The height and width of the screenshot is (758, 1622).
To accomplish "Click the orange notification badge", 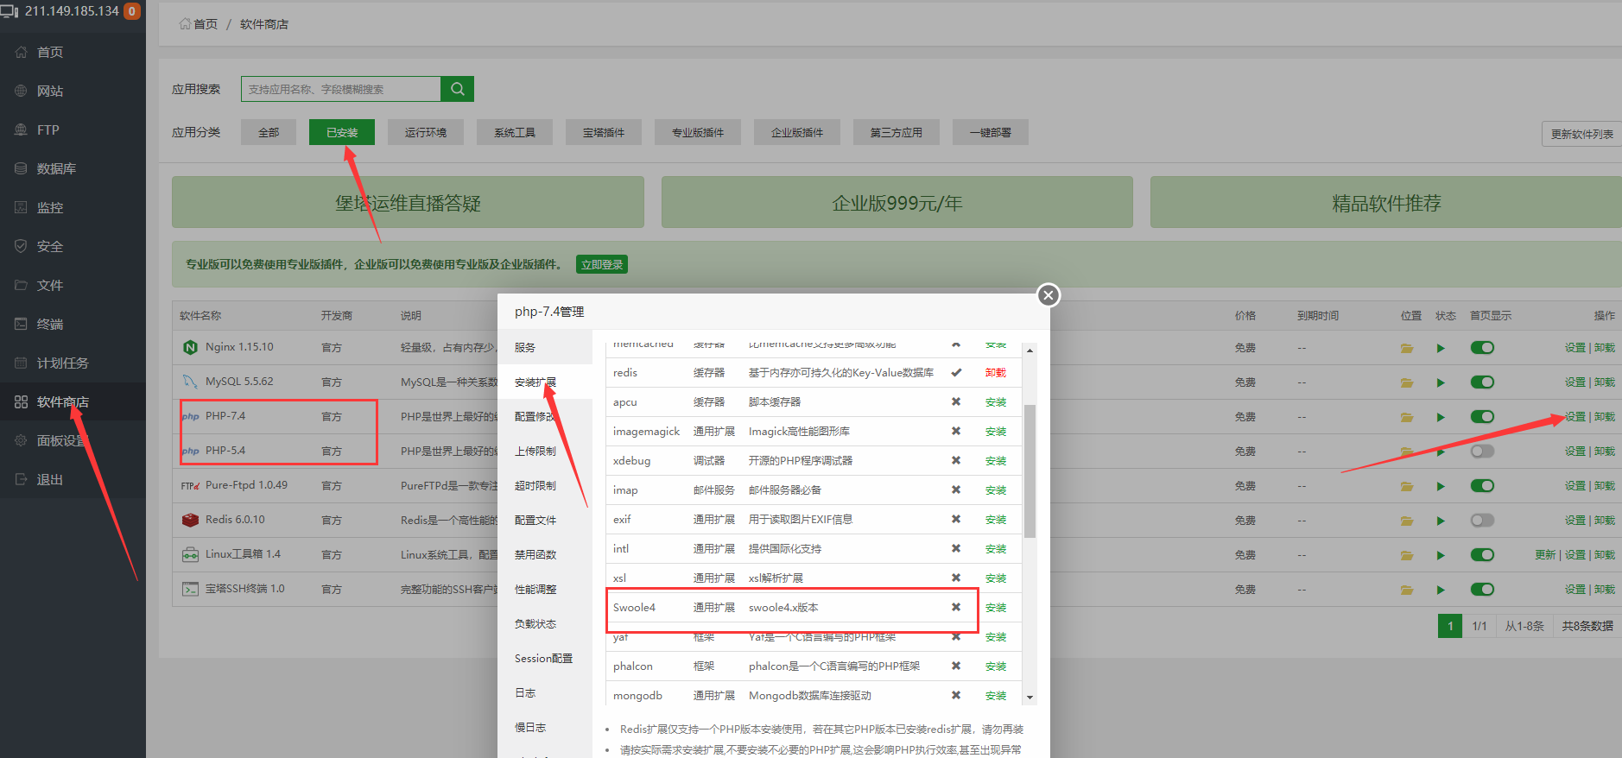I will point(132,11).
